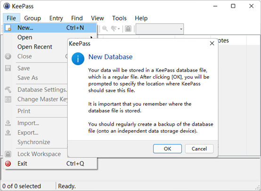Open the quick search combo box
This screenshot has width=261, height=191.
coord(160,29)
